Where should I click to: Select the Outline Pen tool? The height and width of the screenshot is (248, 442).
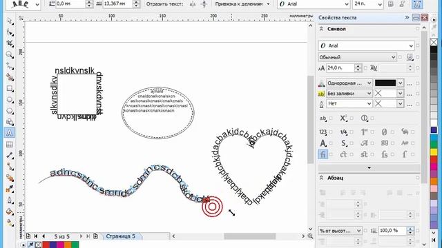click(x=10, y=200)
